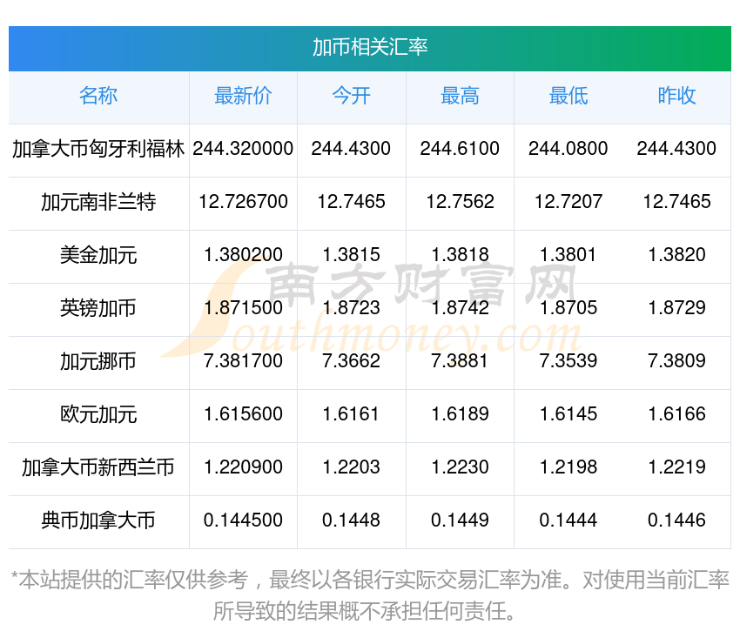This screenshot has width=740, height=638.
Task: Click the 昨收 column header
Action: [x=676, y=96]
